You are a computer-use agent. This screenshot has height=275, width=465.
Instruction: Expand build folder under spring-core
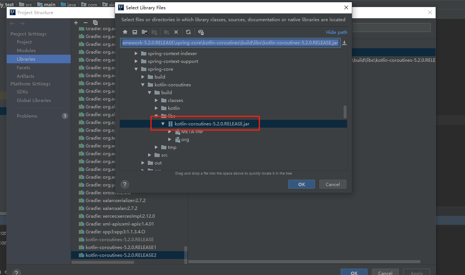(143, 77)
